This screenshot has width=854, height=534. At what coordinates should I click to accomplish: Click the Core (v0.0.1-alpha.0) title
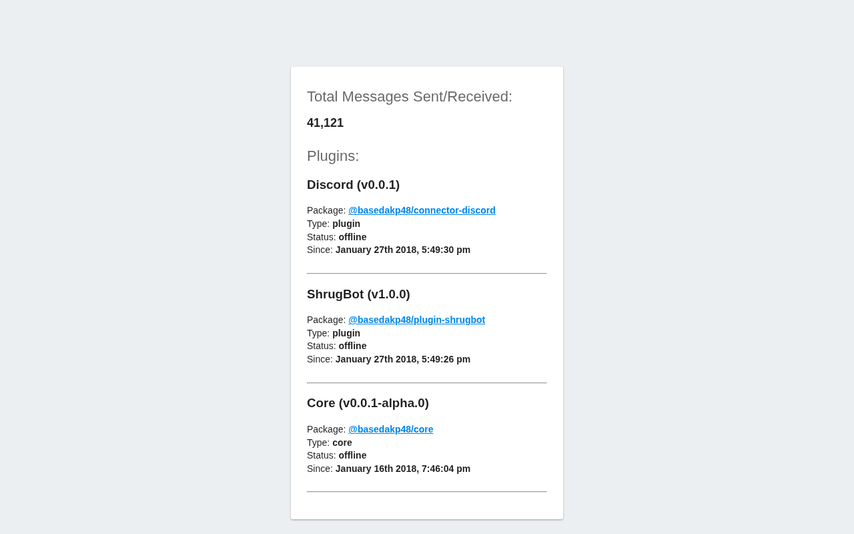click(x=368, y=403)
